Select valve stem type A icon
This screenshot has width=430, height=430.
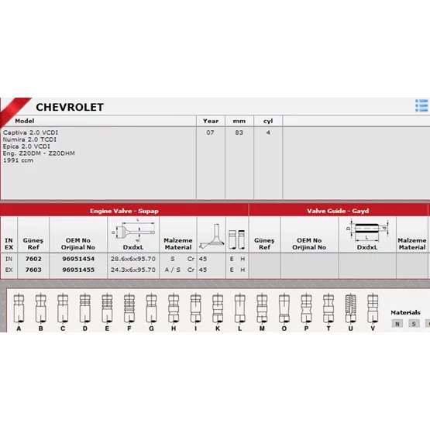click(x=19, y=308)
